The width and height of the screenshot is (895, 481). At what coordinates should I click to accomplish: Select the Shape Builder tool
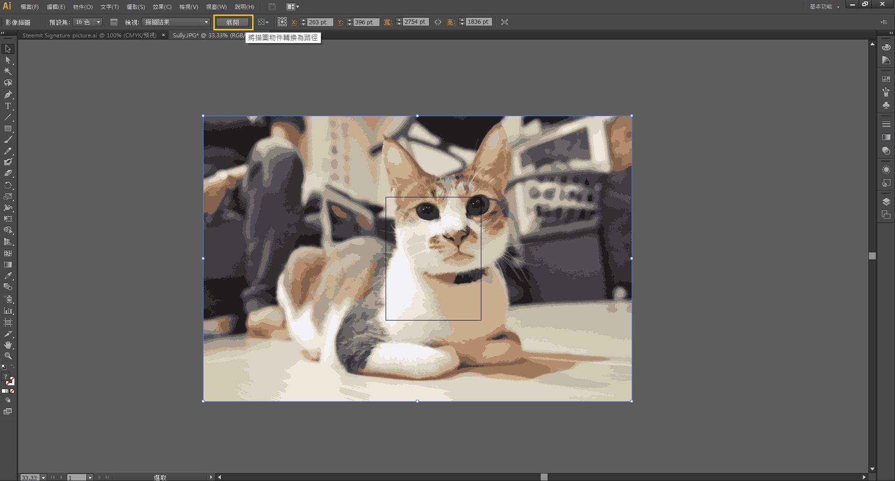pos(8,230)
